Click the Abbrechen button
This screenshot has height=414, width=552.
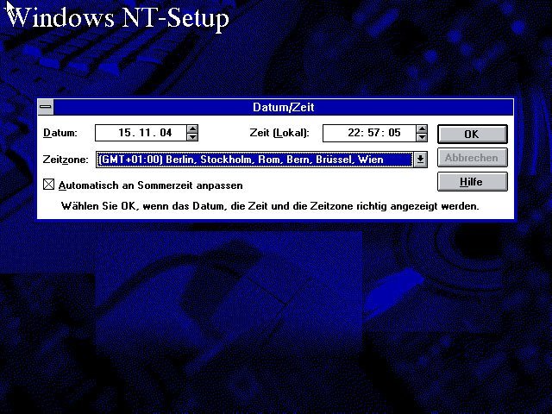[x=472, y=158]
